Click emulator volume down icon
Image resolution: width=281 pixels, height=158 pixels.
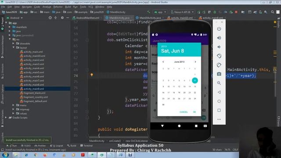tap(219, 47)
